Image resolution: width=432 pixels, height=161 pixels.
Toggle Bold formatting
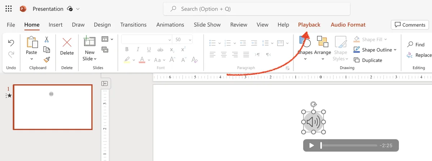(127, 50)
